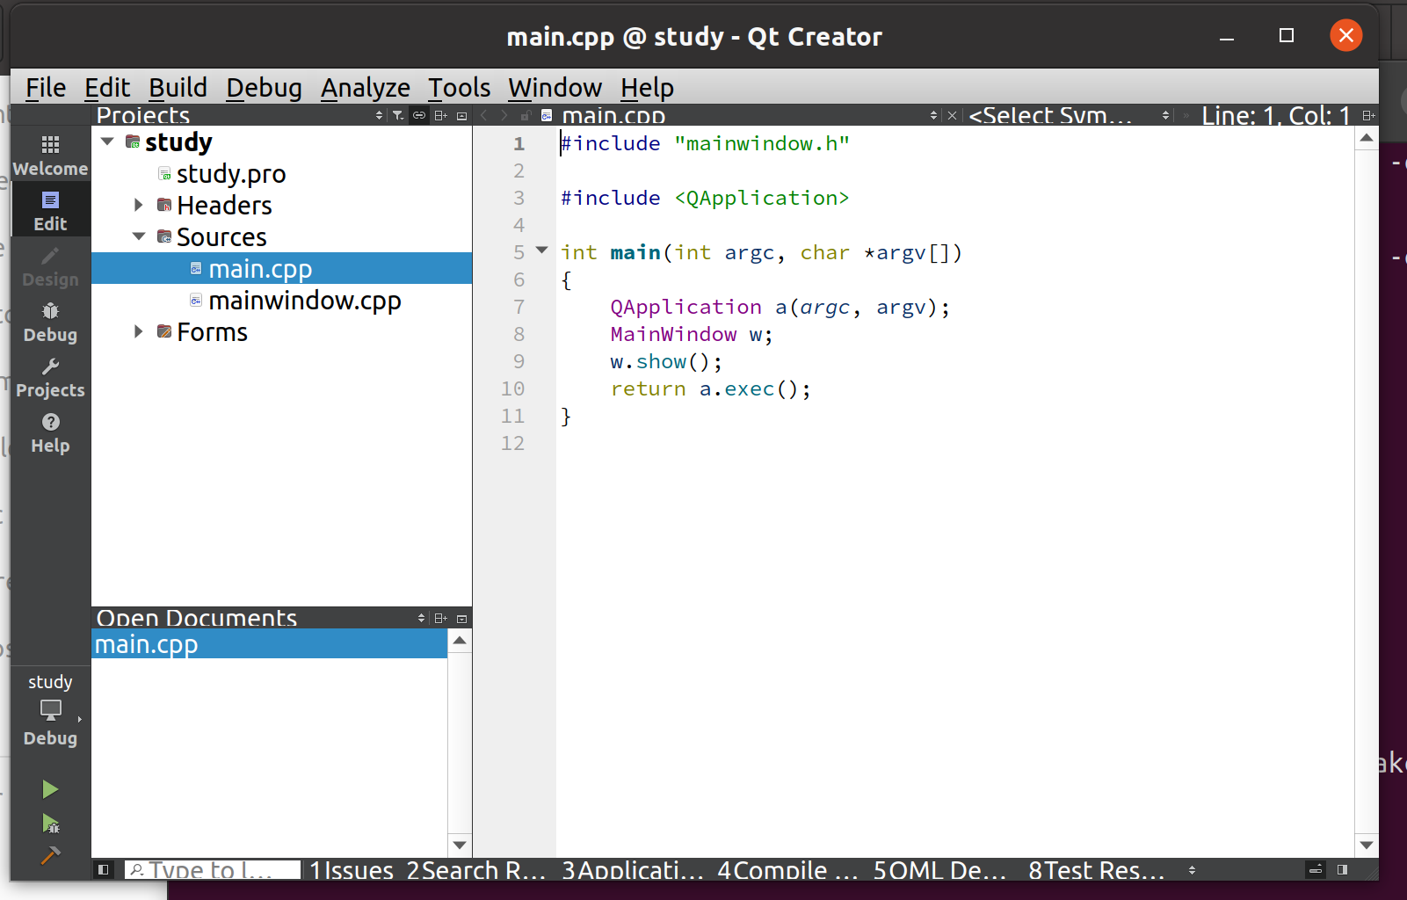
Task: Open the Issues output pane
Action: pos(352,869)
